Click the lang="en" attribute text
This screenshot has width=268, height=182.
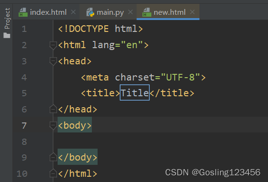click(118, 45)
